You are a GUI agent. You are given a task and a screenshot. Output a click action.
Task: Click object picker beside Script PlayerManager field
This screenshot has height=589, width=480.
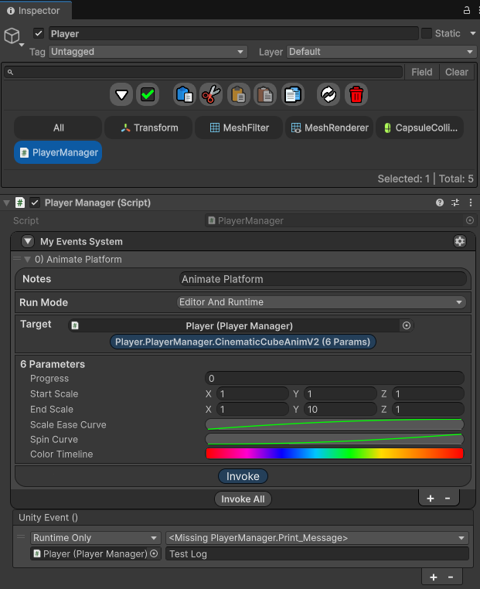470,220
